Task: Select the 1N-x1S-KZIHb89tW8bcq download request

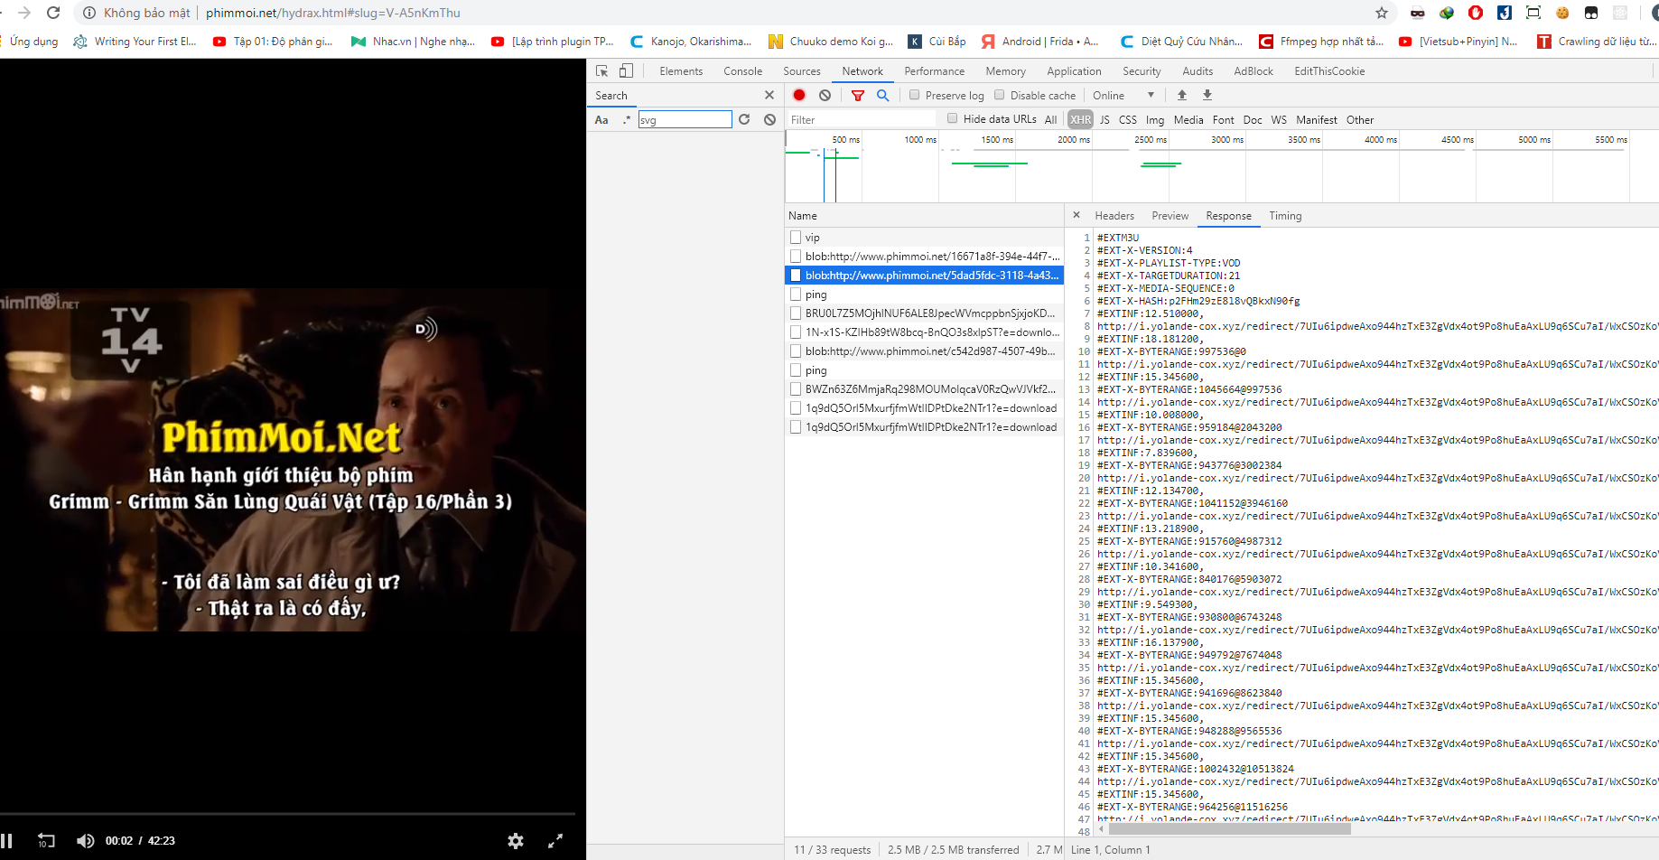Action: 924,332
